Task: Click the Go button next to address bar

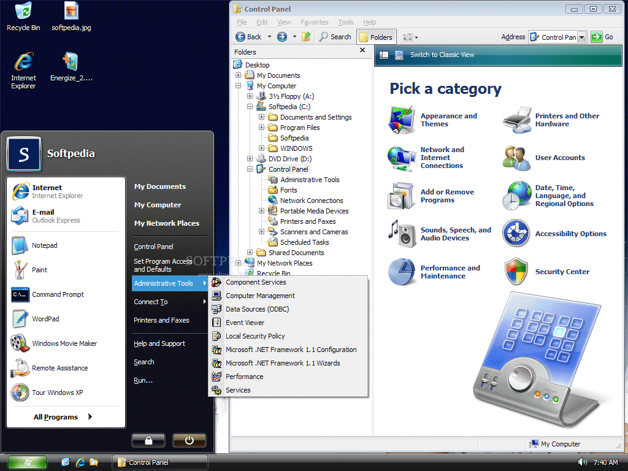Action: (603, 37)
